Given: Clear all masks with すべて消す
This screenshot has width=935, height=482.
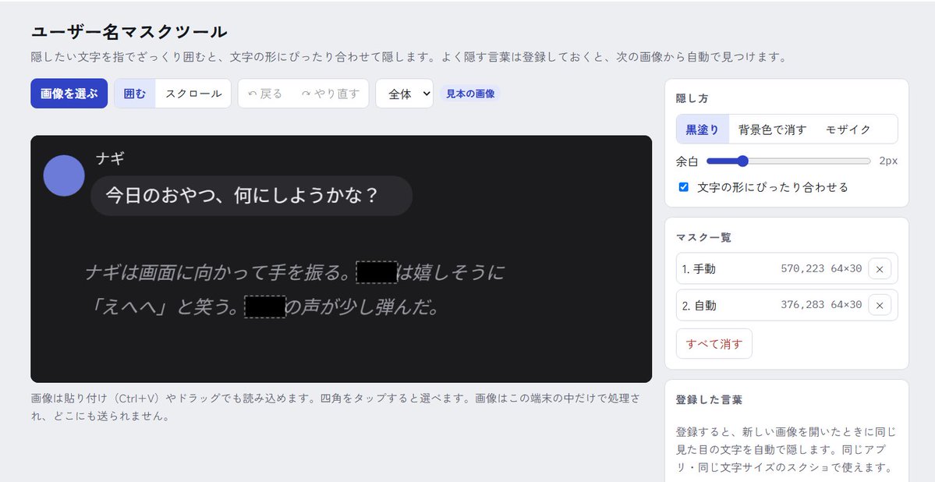Looking at the screenshot, I should tap(714, 344).
